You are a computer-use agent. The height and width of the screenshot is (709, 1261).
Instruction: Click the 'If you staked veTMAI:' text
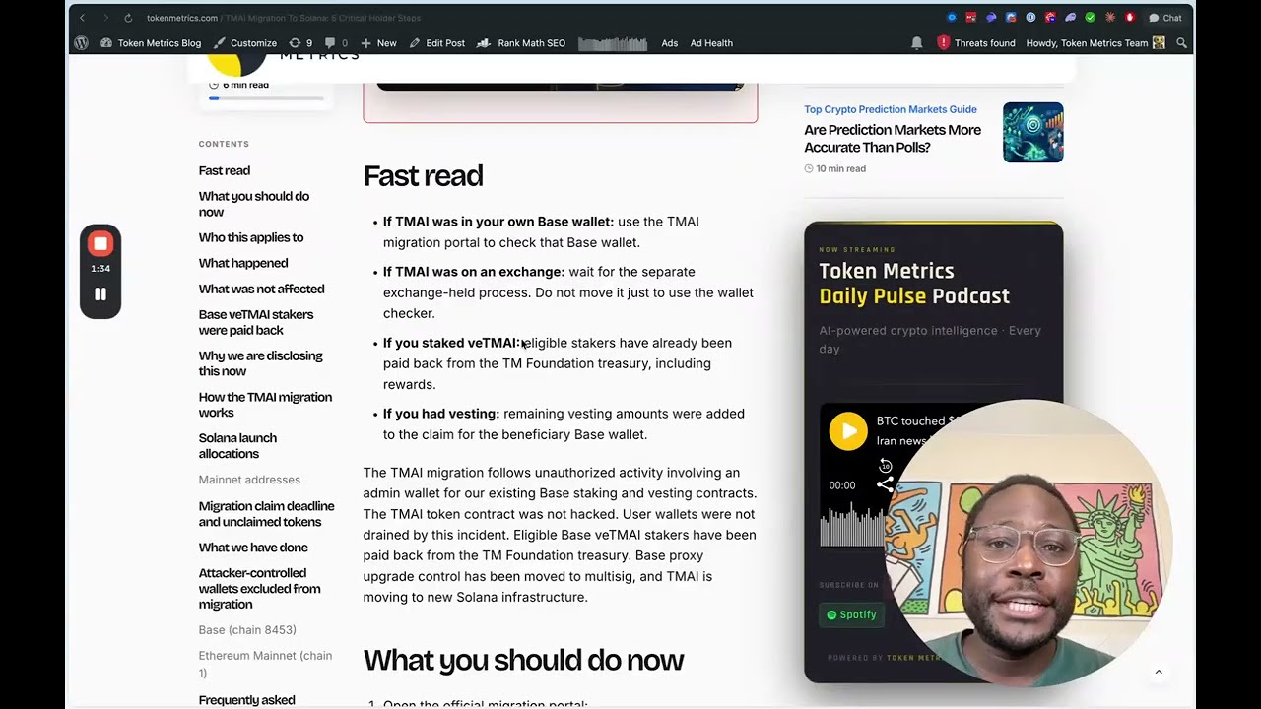(451, 343)
